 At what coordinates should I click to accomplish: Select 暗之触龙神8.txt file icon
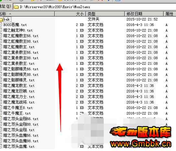click(x=1, y=30)
